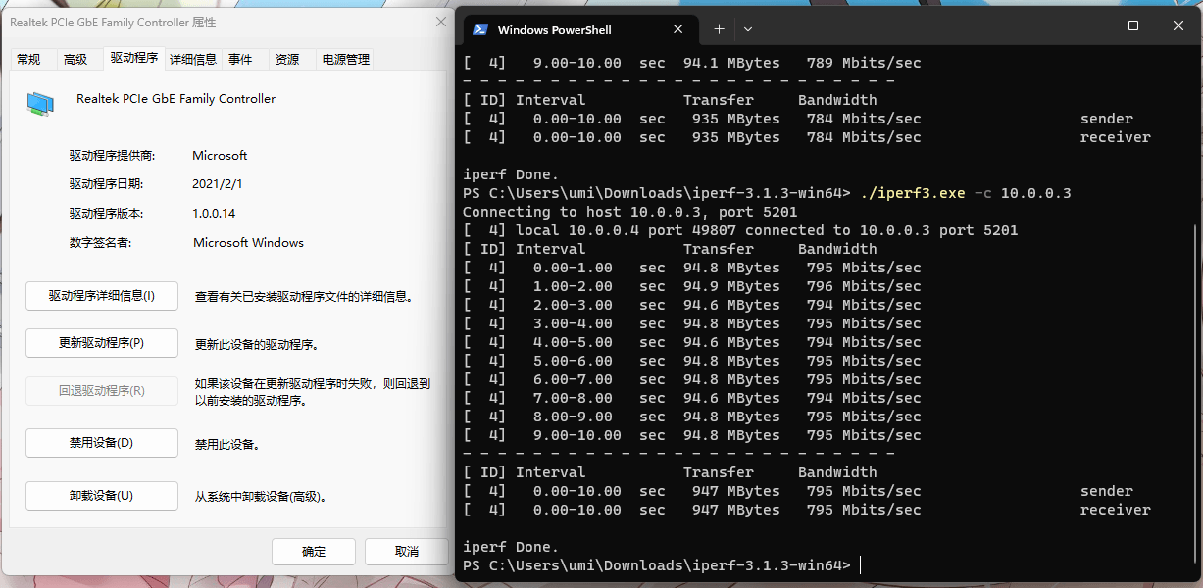Click the 驱动程序详细信息(I) button
1203x588 pixels.
tap(102, 295)
